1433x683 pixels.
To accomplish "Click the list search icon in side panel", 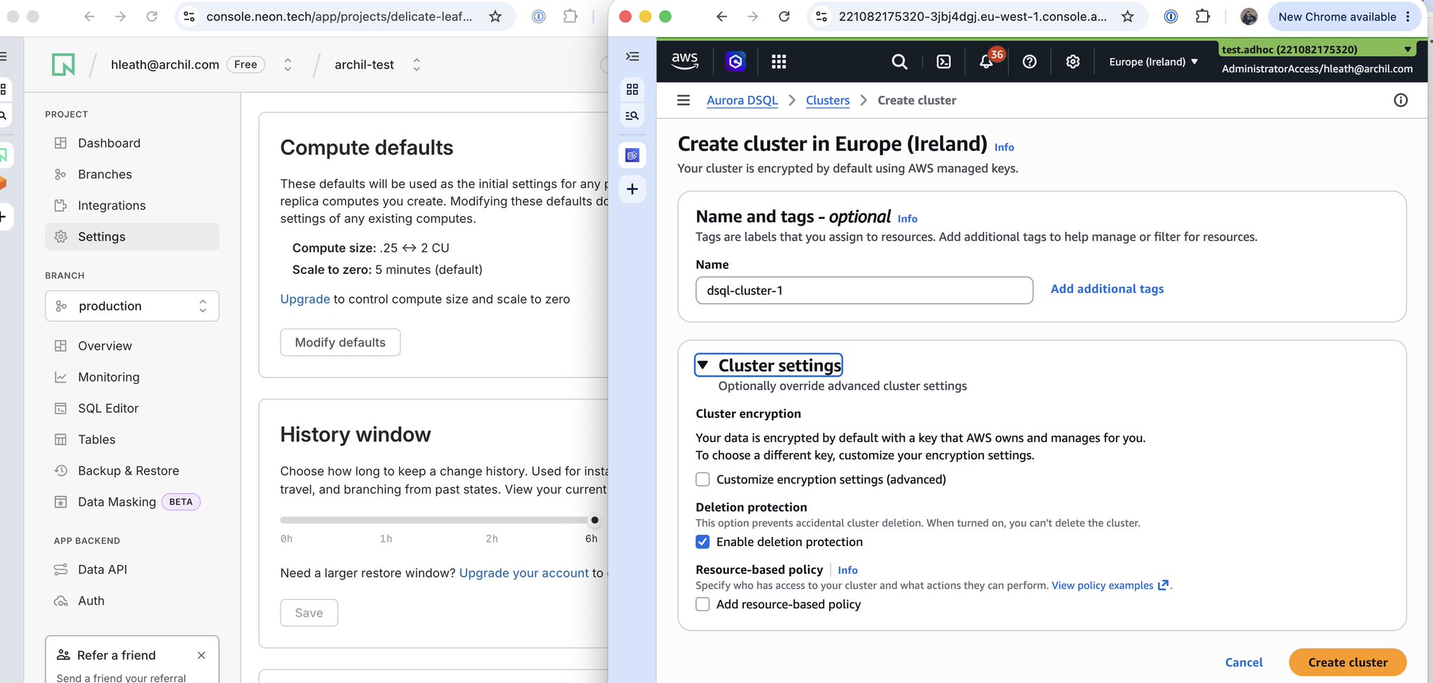I will tap(633, 115).
